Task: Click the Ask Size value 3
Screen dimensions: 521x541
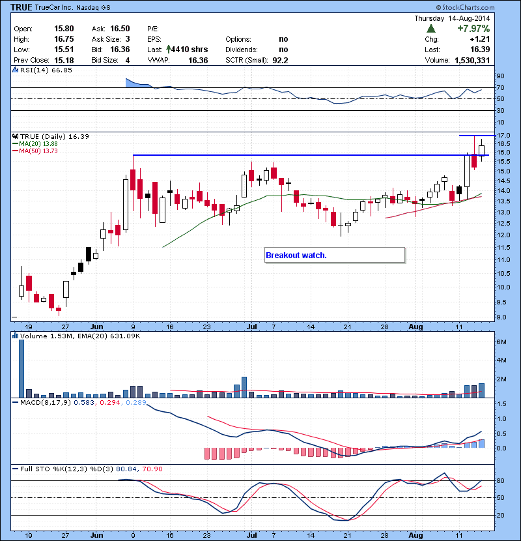Action: (x=128, y=39)
